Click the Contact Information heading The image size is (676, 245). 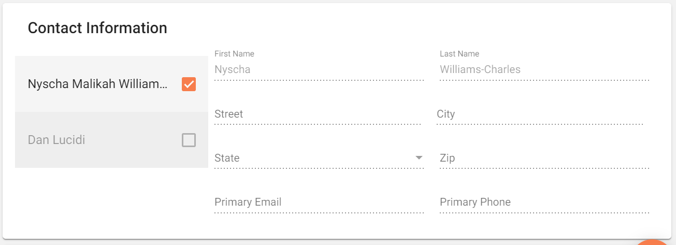point(97,28)
